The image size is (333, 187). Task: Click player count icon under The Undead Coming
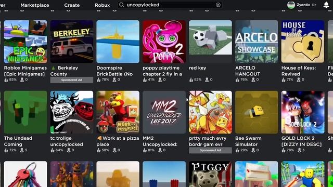coord(22,150)
